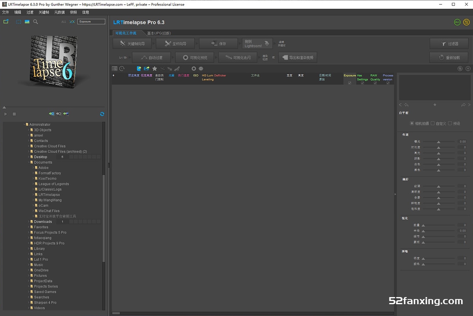Click the blue refresh folder icon
Image resolution: width=473 pixels, height=316 pixels.
(x=102, y=114)
